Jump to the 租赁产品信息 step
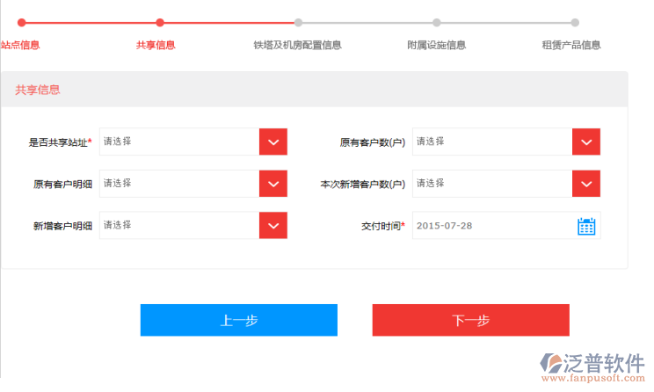The image size is (654, 392). (571, 45)
